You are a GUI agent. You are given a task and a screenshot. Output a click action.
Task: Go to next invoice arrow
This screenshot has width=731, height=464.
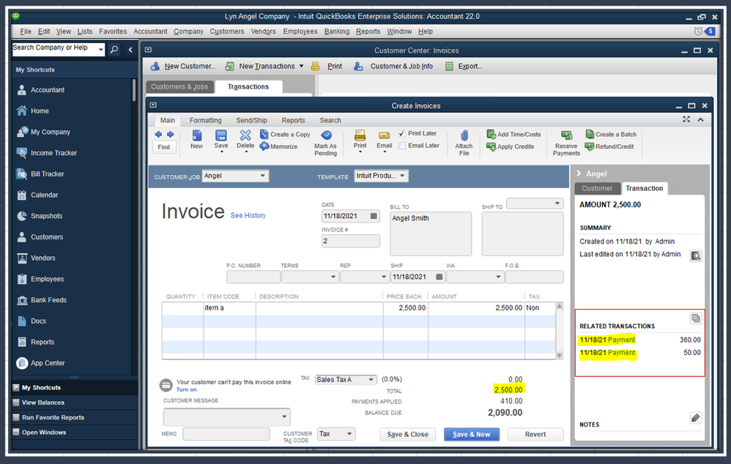[x=170, y=134]
